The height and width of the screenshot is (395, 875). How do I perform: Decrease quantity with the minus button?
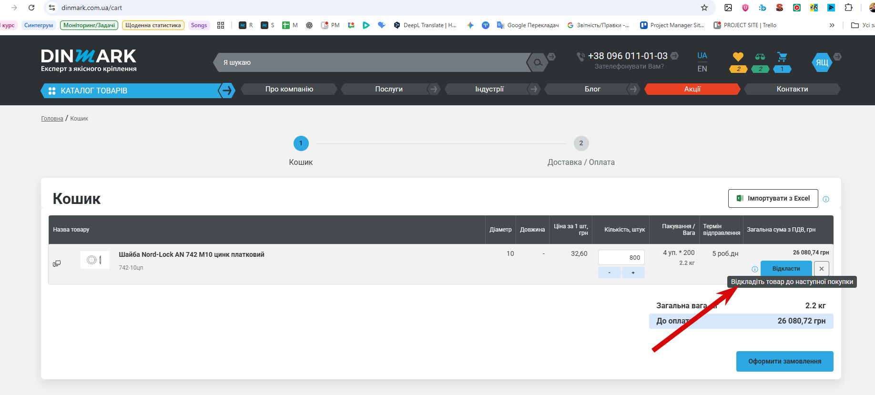[610, 273]
